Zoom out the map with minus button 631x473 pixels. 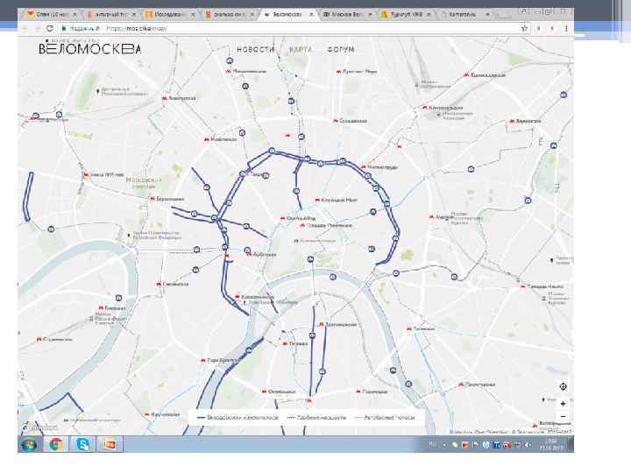(563, 416)
